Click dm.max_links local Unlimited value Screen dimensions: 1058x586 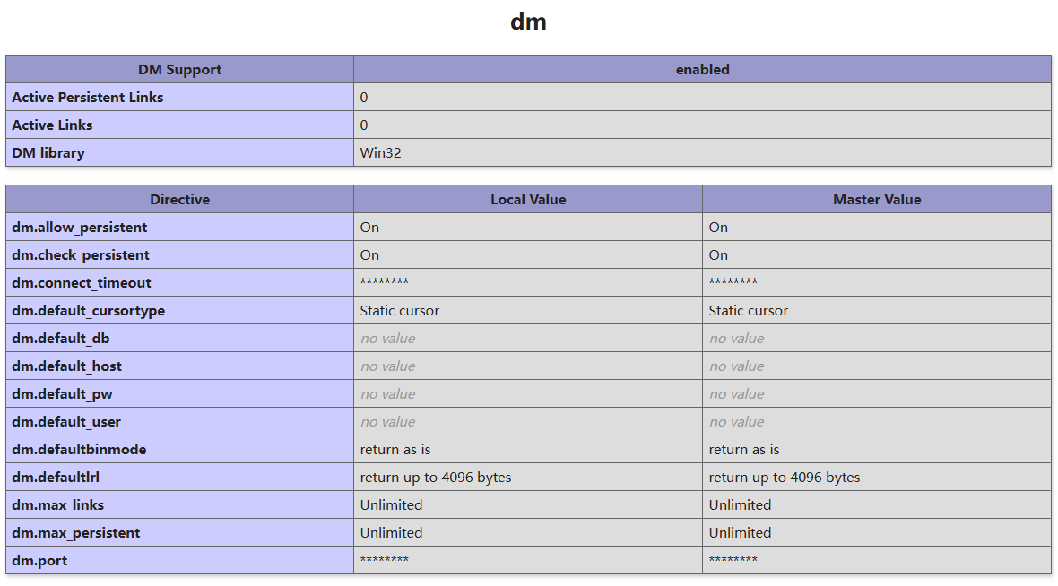click(391, 505)
